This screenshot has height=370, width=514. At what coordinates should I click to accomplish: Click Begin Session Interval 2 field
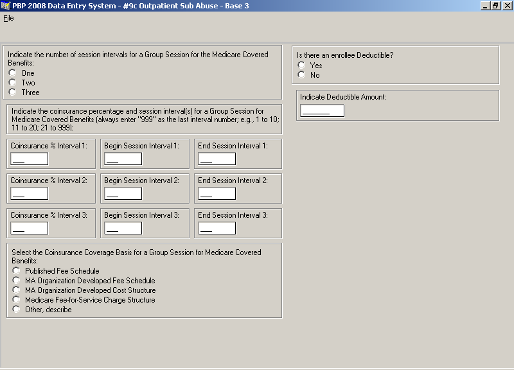pyautogui.click(x=123, y=194)
